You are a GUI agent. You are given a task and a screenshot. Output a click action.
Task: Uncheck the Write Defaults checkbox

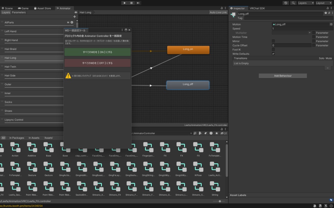tap(273, 54)
